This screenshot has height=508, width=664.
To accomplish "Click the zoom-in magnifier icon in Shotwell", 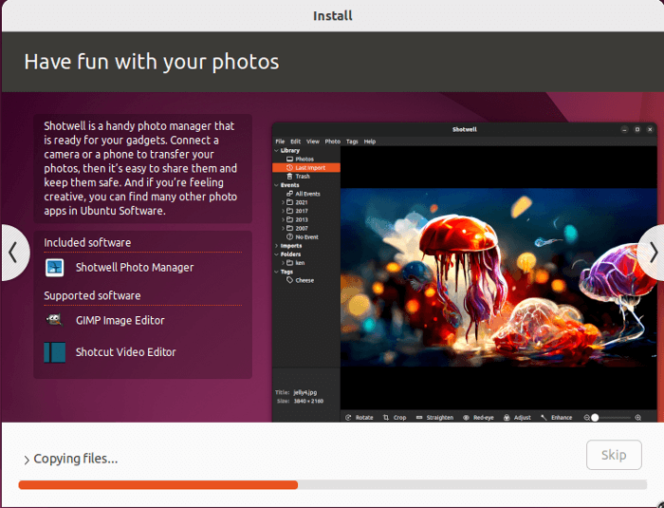I will pos(638,418).
